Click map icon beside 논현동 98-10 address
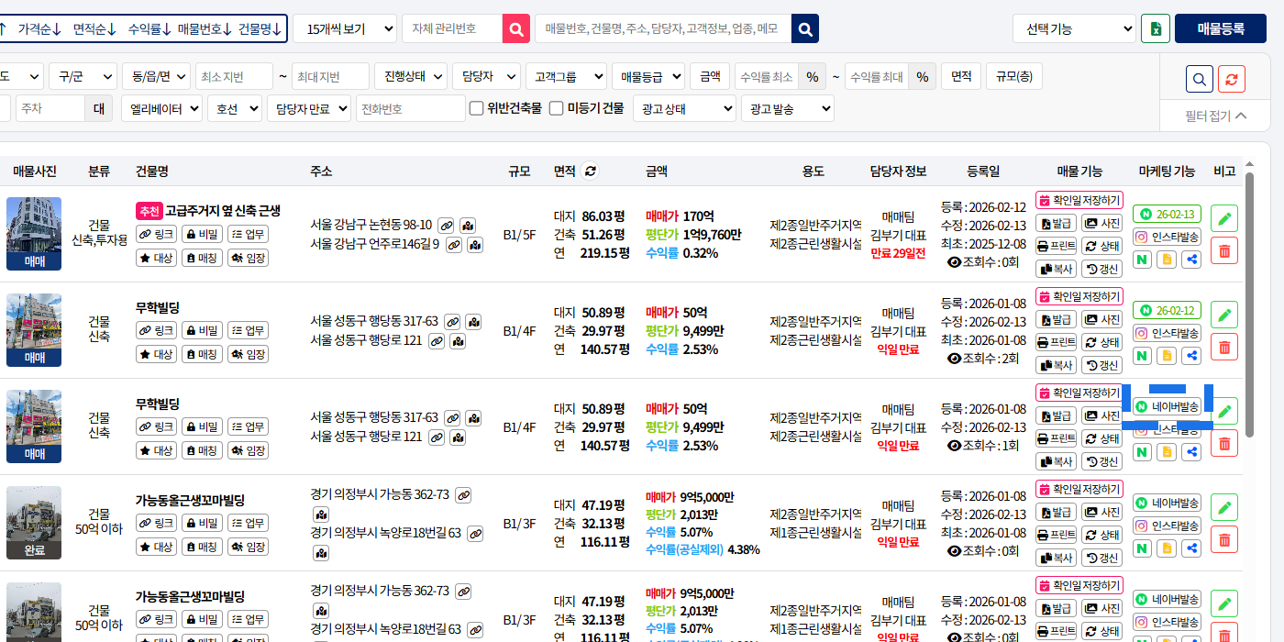Screen dimensions: 1284x642 point(469,226)
